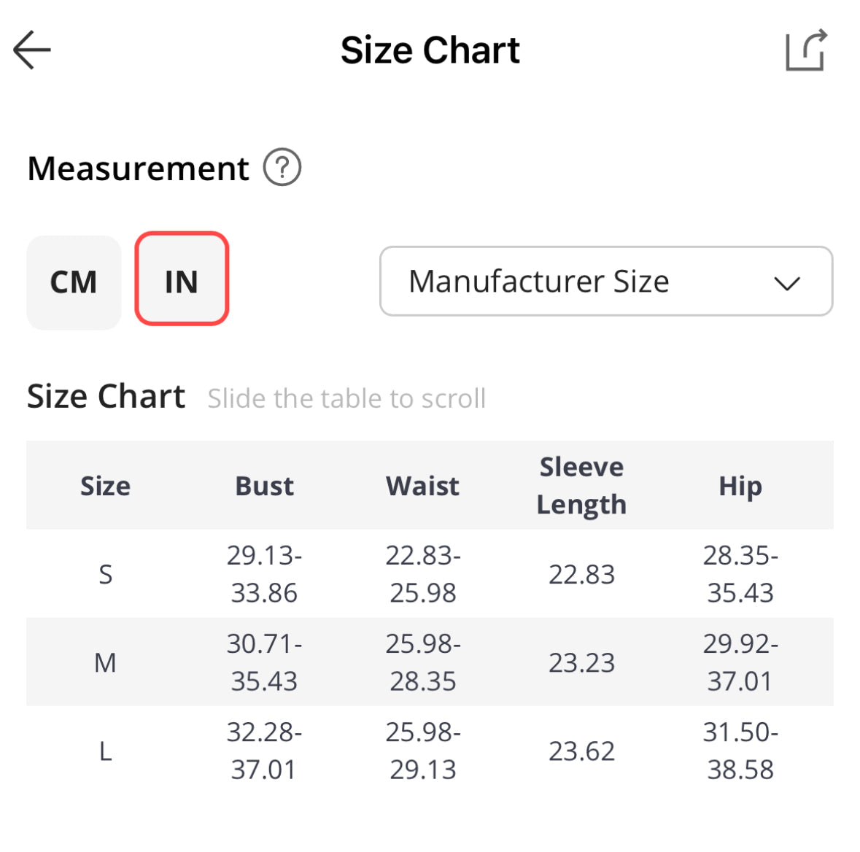The image size is (860, 852).
Task: Click the Hip column header
Action: tap(740, 486)
